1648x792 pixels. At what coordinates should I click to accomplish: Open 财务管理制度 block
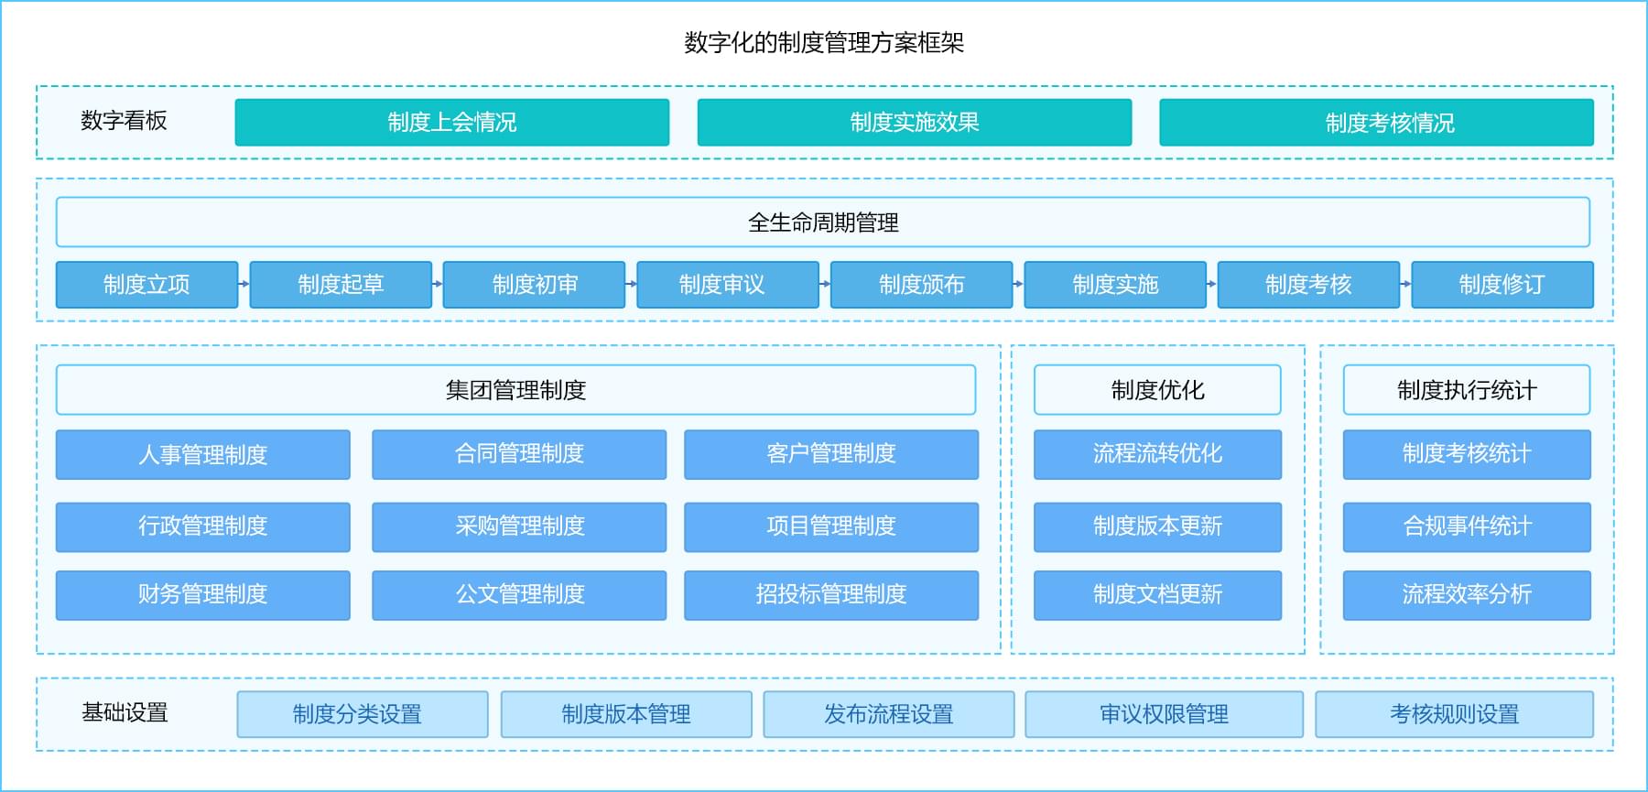203,595
